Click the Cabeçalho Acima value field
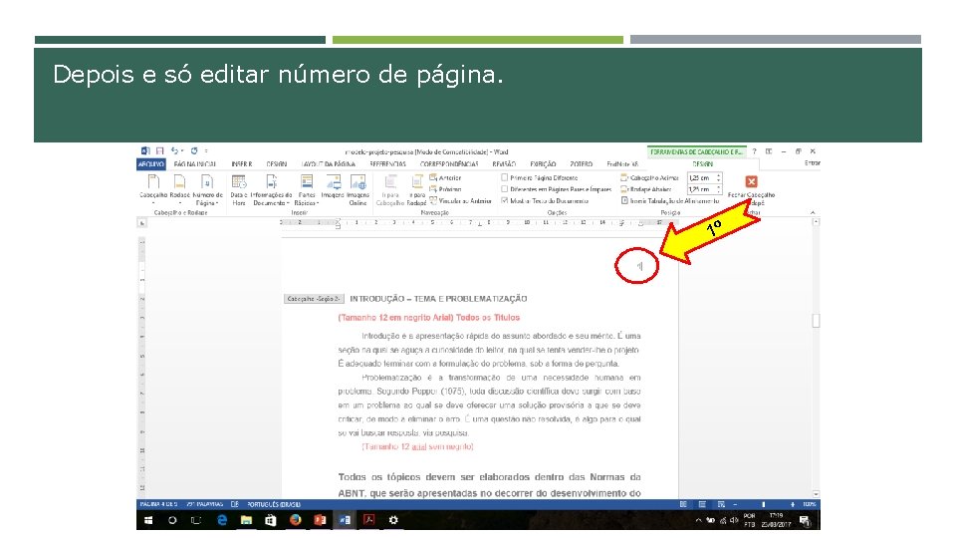The image size is (956, 538). (700, 177)
